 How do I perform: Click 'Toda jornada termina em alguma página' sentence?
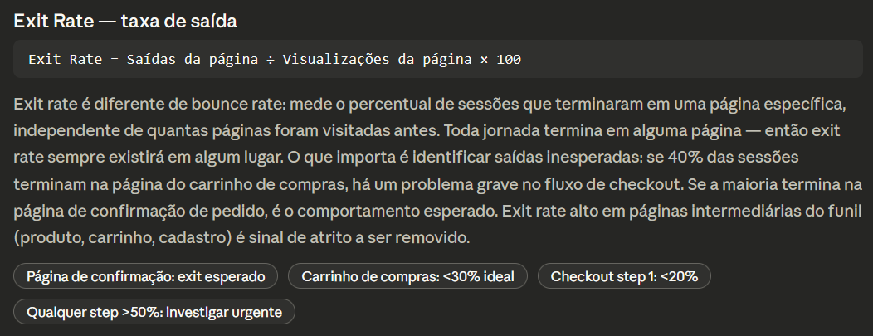coord(593,131)
